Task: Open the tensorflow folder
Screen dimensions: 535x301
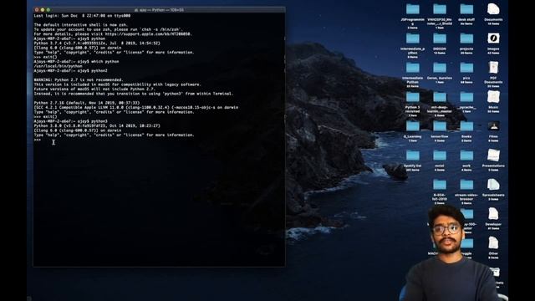Action: 440,126
